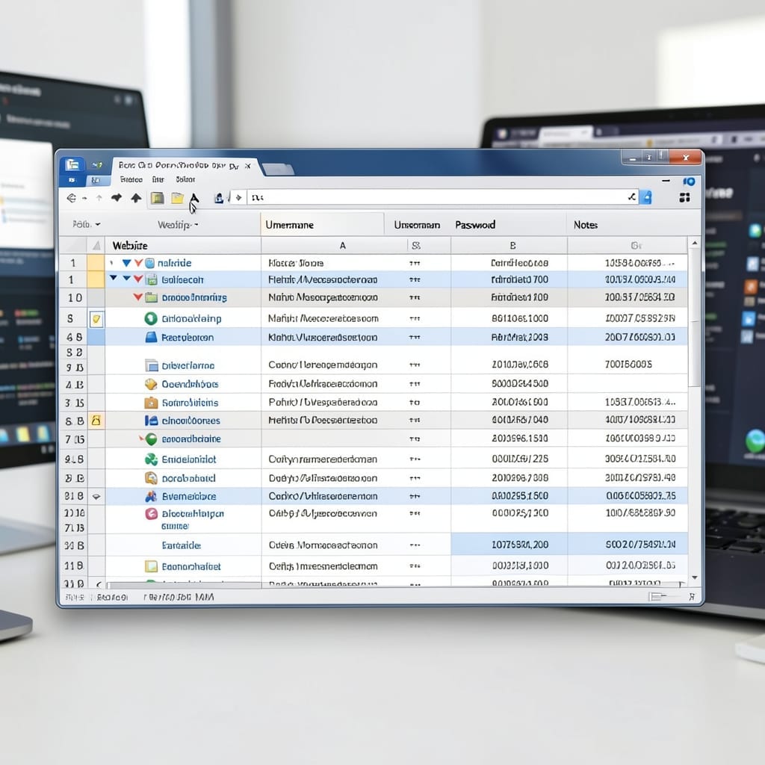The height and width of the screenshot is (765, 765).
Task: Click the magnifier document icon below the clover icon
Action: tap(151, 478)
